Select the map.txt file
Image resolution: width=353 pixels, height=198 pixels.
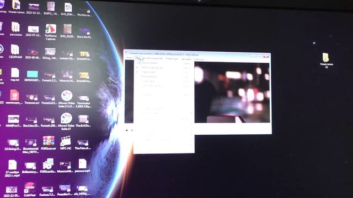click(x=15, y=75)
